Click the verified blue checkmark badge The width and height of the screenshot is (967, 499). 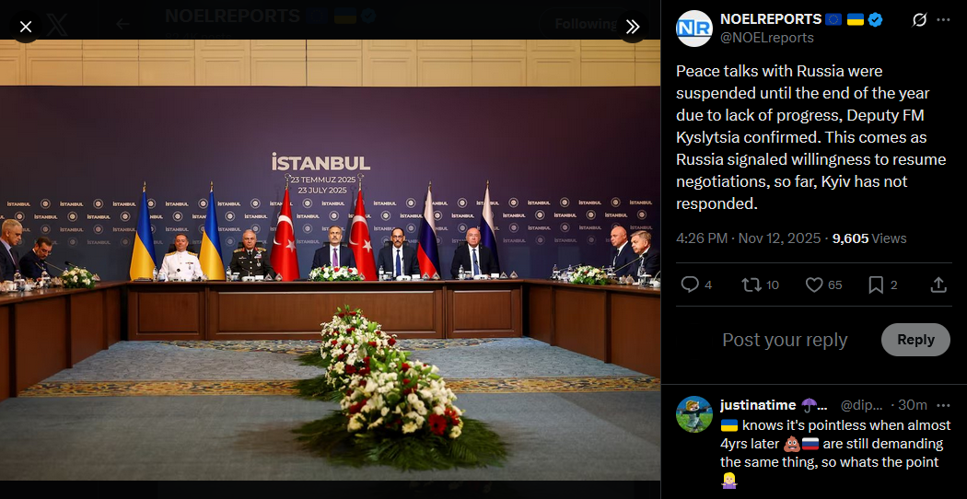coord(875,19)
